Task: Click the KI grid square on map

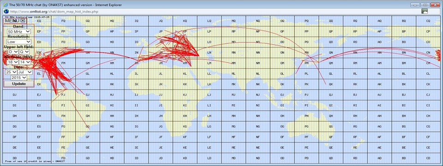Action: coord(185,105)
